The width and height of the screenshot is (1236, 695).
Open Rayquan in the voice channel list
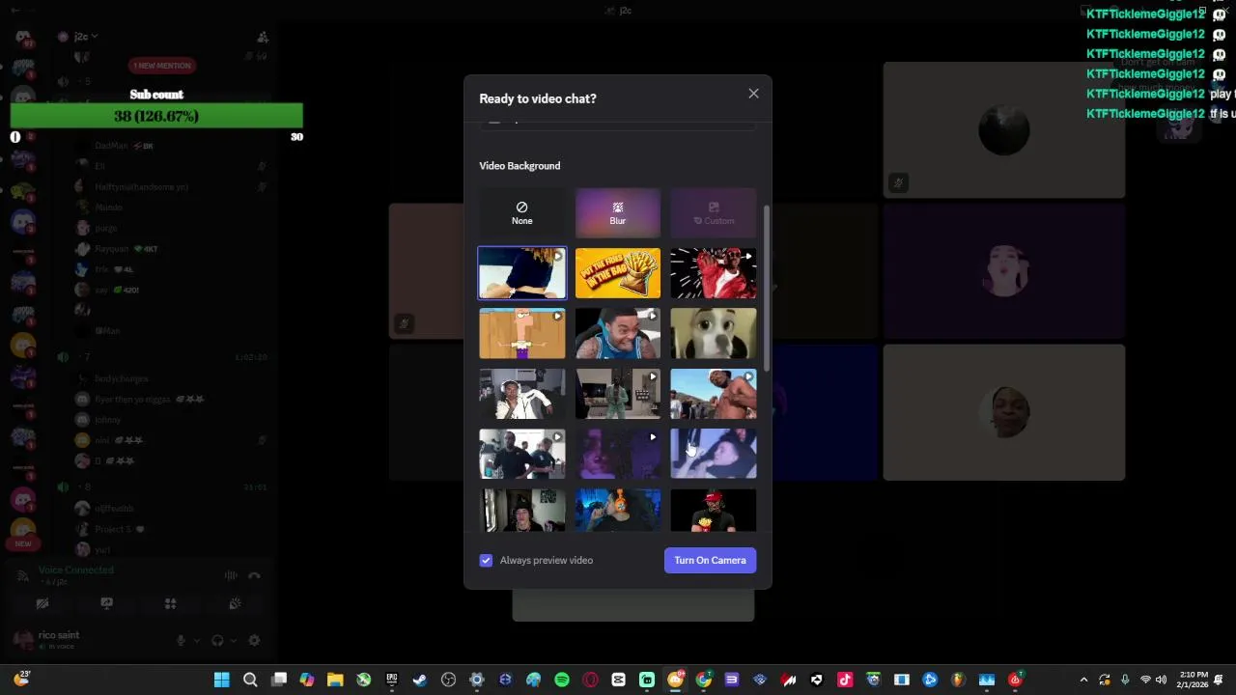[x=112, y=248]
